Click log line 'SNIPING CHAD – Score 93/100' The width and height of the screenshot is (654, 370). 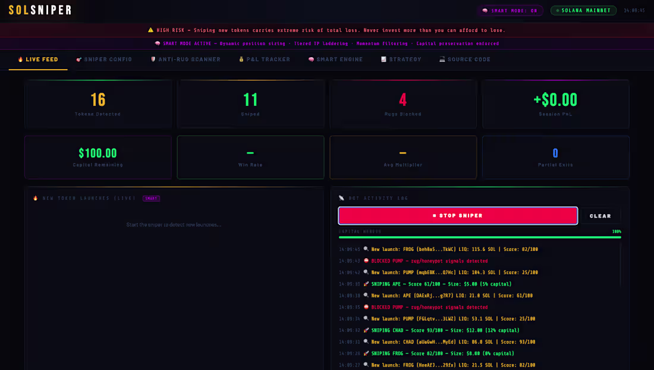pyautogui.click(x=429, y=330)
